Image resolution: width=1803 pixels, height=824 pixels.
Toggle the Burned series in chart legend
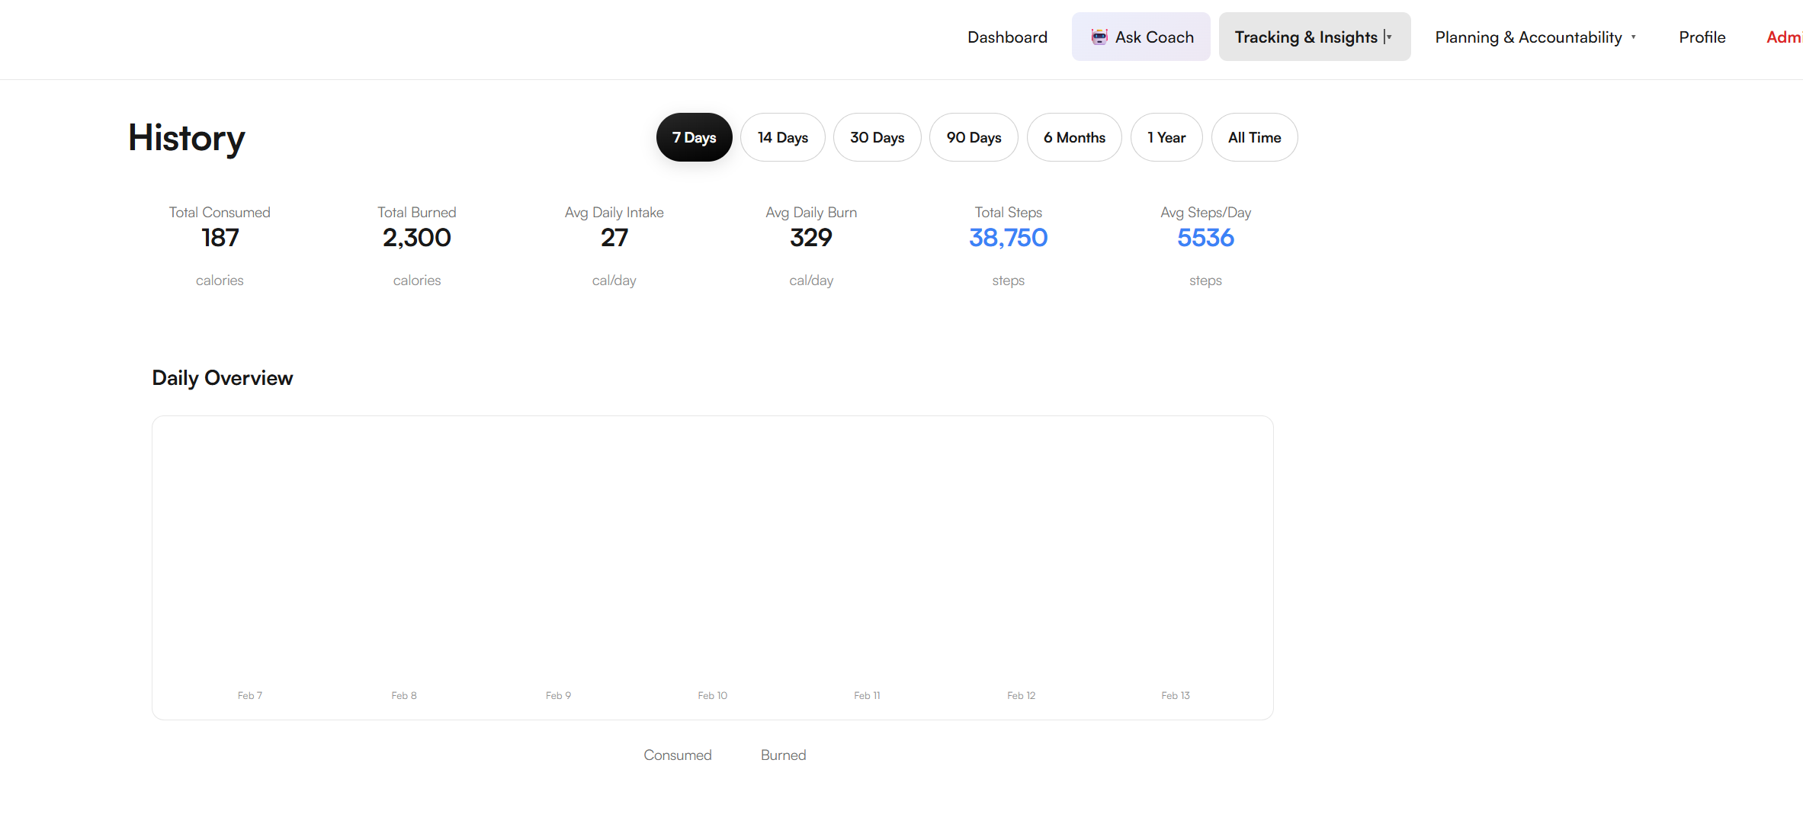tap(783, 755)
